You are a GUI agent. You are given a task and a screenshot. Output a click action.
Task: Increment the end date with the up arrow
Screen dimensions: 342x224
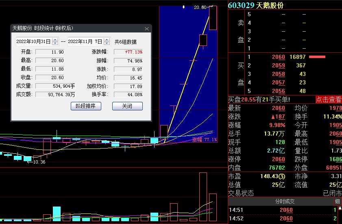click(107, 40)
